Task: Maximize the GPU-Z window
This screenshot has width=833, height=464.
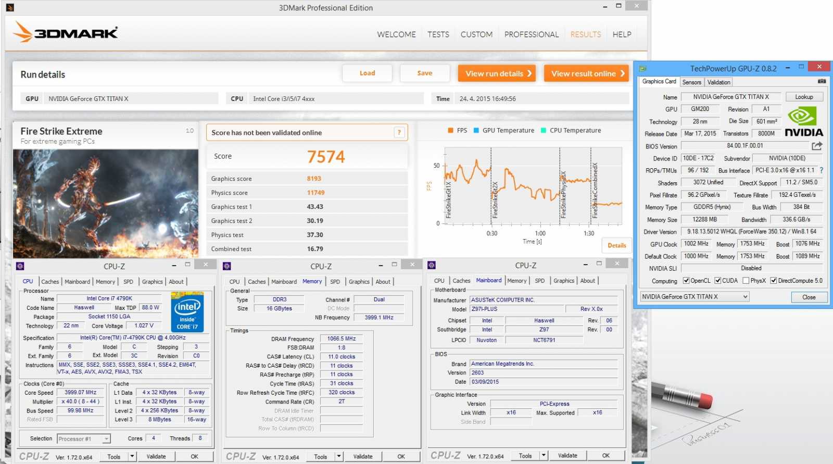Action: tap(801, 67)
